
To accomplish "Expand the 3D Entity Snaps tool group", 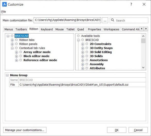I will [83, 48].
